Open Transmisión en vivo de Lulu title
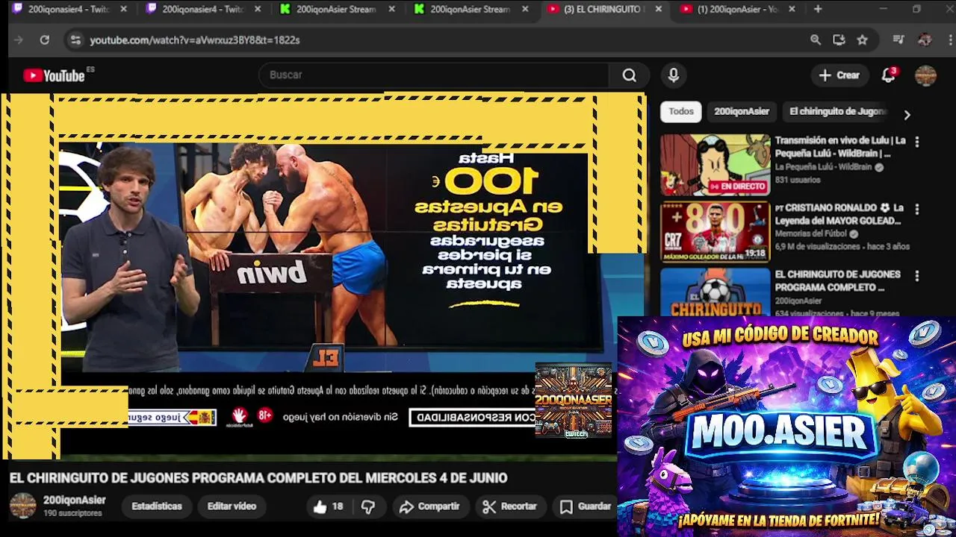Screen dimensions: 956x537 coord(840,147)
